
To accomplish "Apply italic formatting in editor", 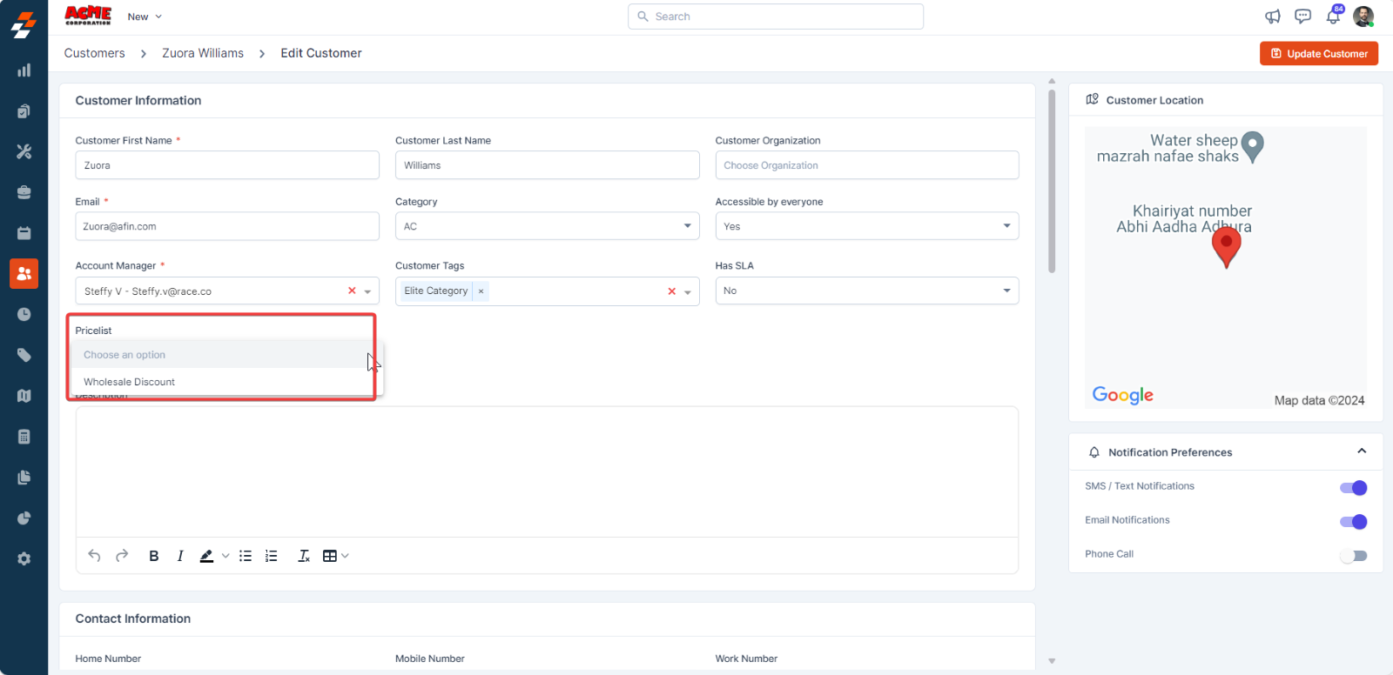I will [x=180, y=556].
